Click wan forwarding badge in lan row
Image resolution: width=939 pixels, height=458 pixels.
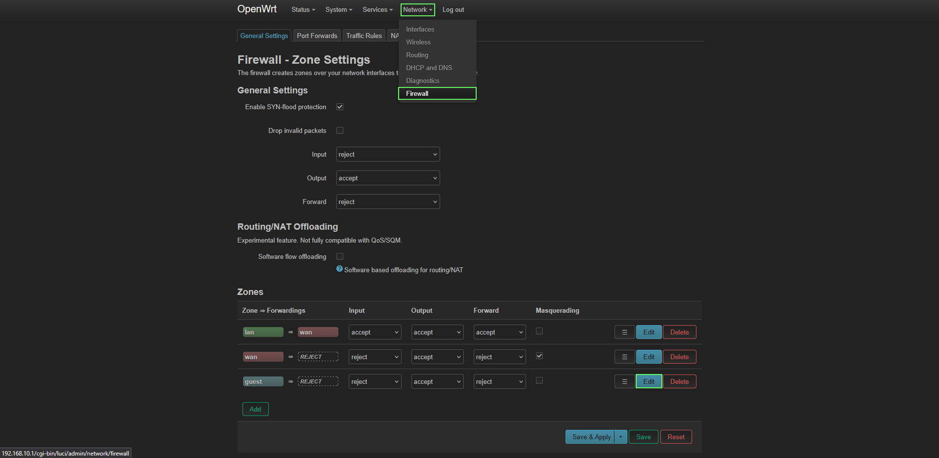318,332
